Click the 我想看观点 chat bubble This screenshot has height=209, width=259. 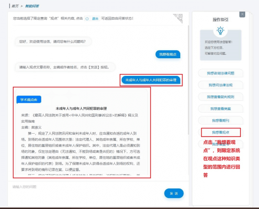coord(168,54)
